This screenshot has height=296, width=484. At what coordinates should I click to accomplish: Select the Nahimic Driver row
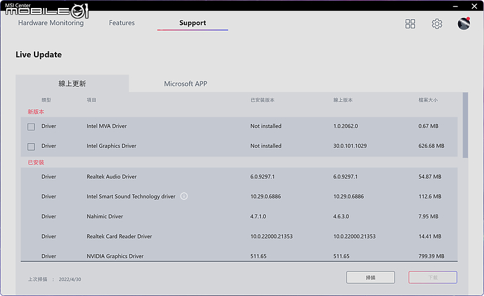(x=239, y=216)
